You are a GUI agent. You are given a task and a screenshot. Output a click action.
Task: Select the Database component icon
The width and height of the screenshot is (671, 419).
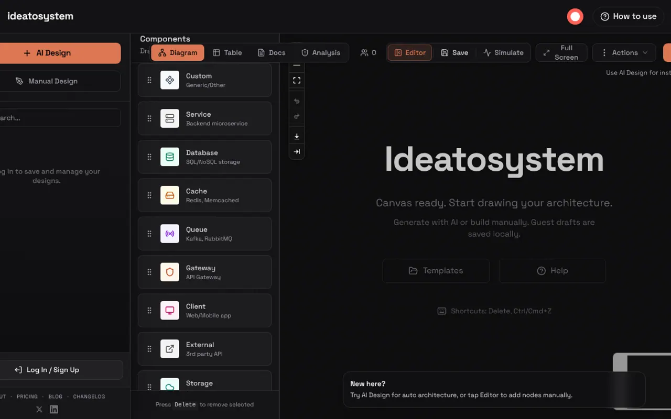[170, 157]
